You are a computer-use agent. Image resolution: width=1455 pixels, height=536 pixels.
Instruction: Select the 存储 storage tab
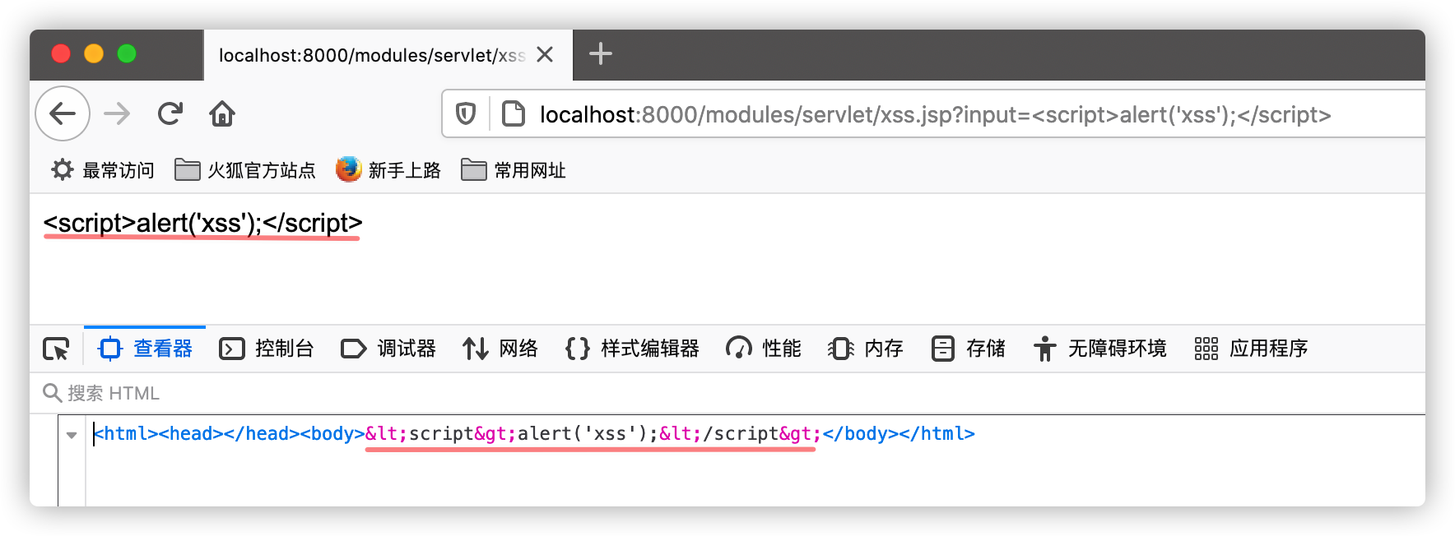tap(969, 349)
